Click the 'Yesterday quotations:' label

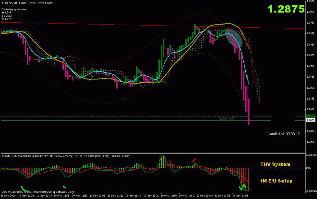tap(14, 9)
